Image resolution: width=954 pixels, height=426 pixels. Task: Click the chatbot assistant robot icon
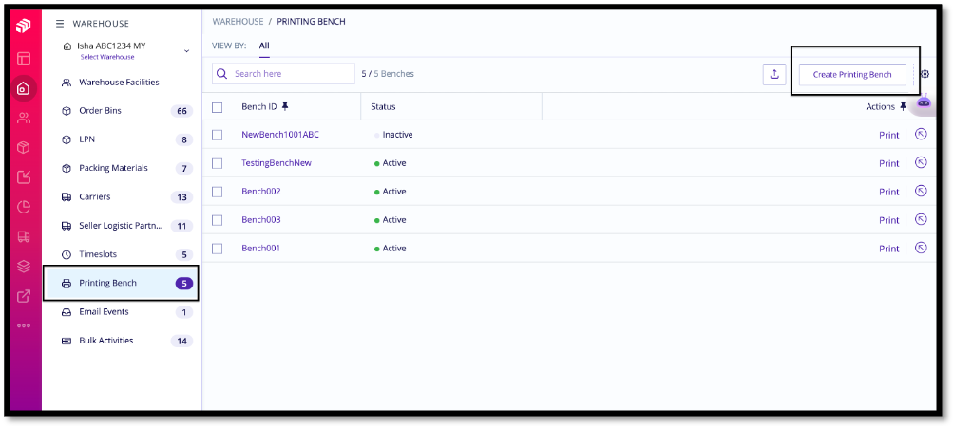click(x=924, y=102)
